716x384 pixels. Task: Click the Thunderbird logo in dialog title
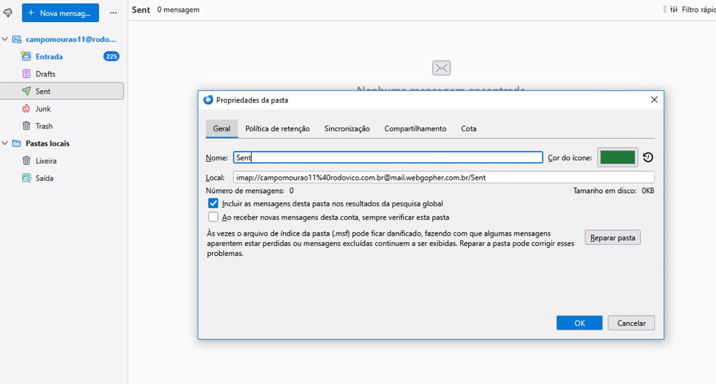208,100
